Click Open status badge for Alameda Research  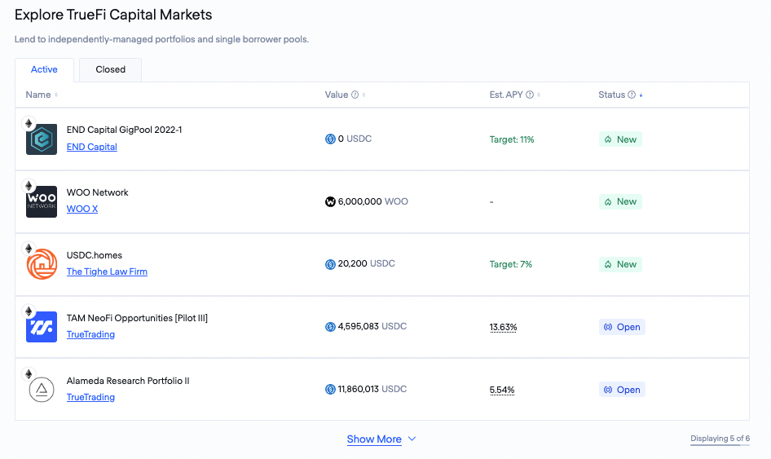coord(622,390)
